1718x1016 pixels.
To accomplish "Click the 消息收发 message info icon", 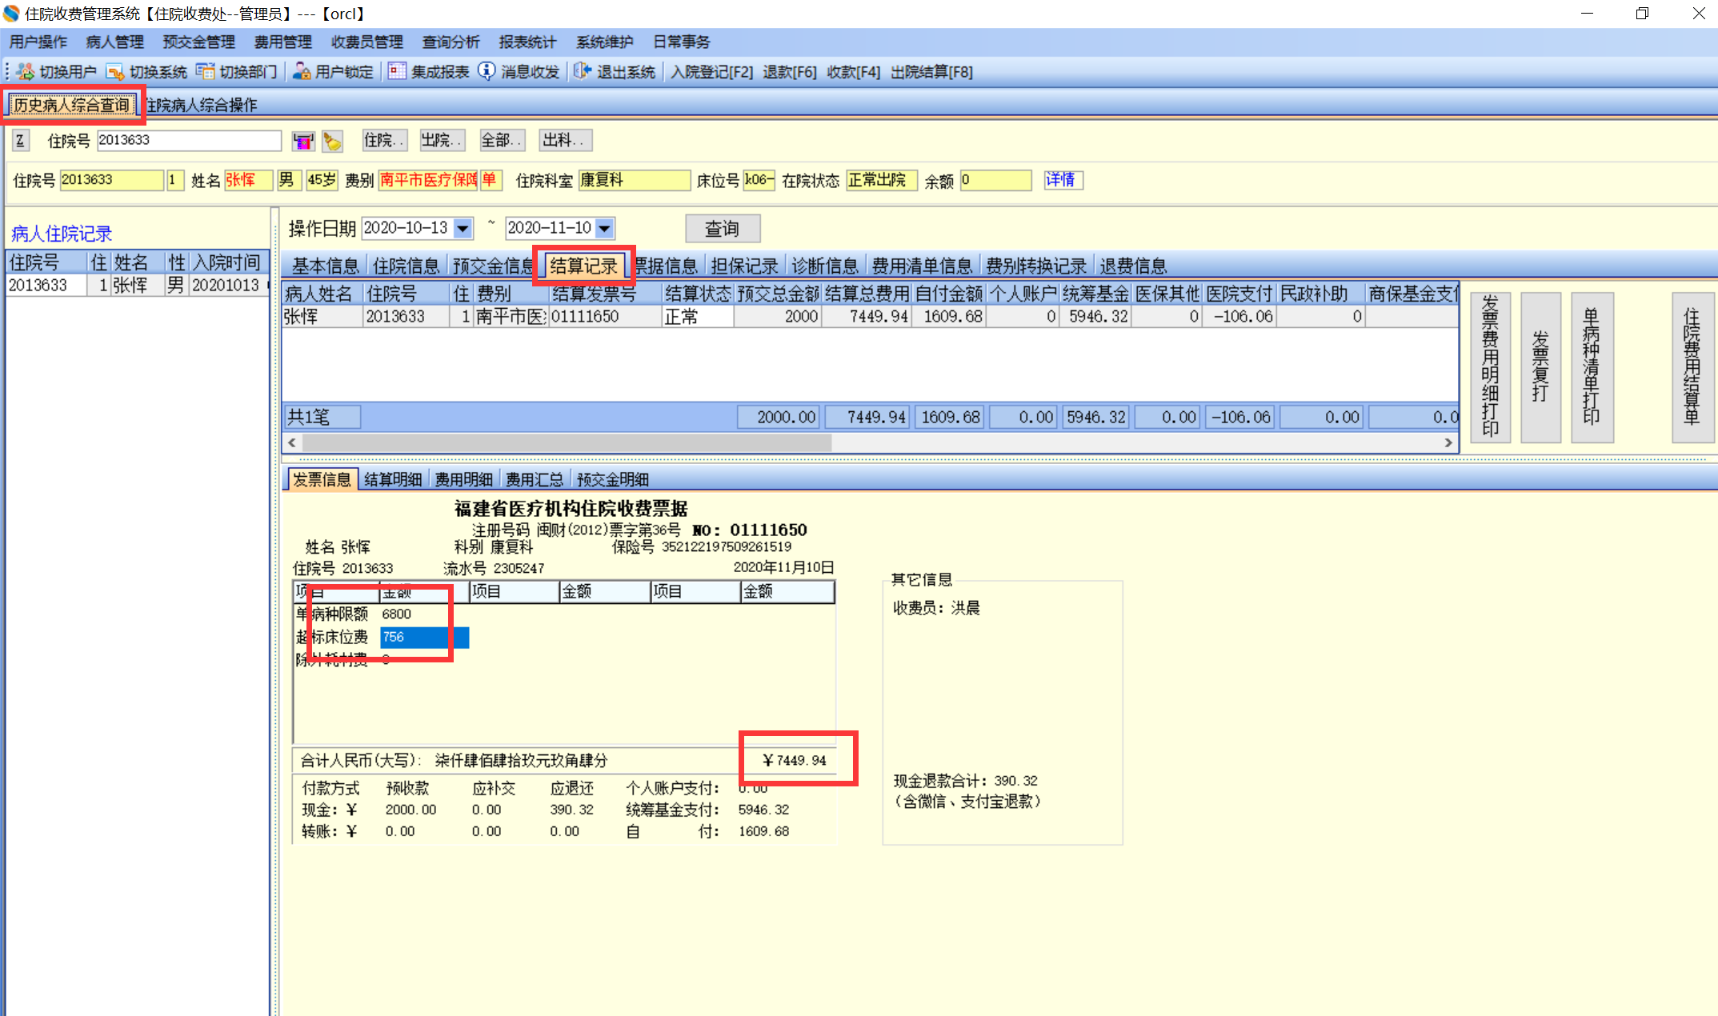I will point(487,72).
